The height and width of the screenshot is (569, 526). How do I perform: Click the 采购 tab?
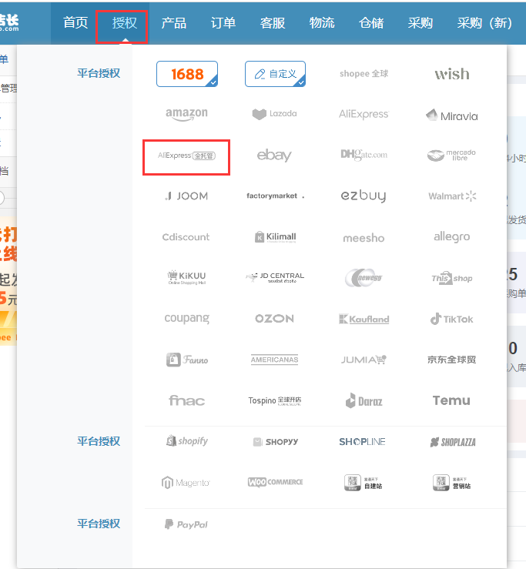click(x=420, y=23)
